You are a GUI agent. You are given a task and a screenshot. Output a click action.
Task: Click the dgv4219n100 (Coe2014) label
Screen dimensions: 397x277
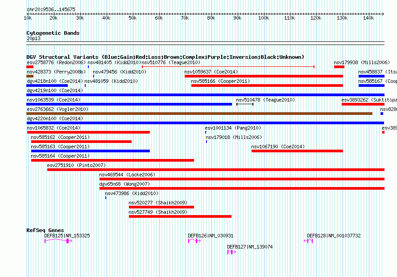coord(55,90)
